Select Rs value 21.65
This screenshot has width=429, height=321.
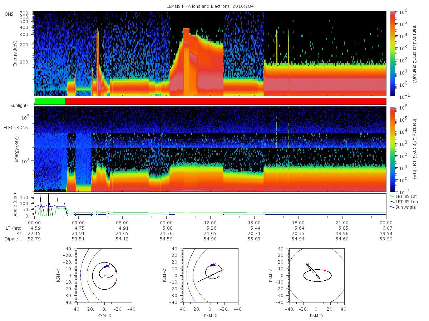(122, 234)
